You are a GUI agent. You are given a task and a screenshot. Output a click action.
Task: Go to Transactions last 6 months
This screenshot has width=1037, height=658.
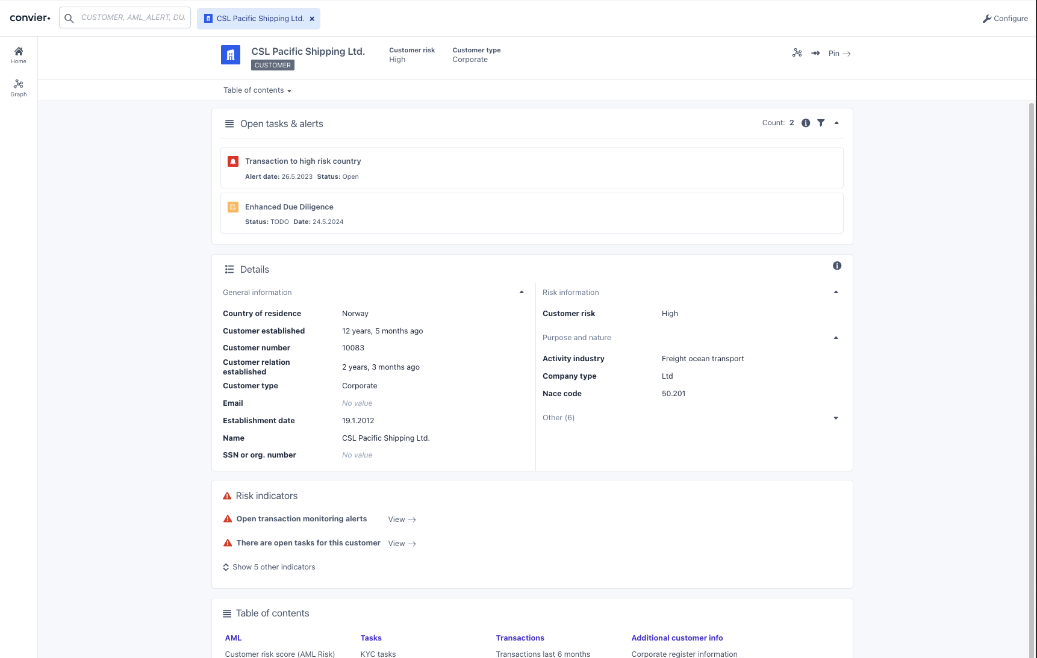tap(543, 654)
